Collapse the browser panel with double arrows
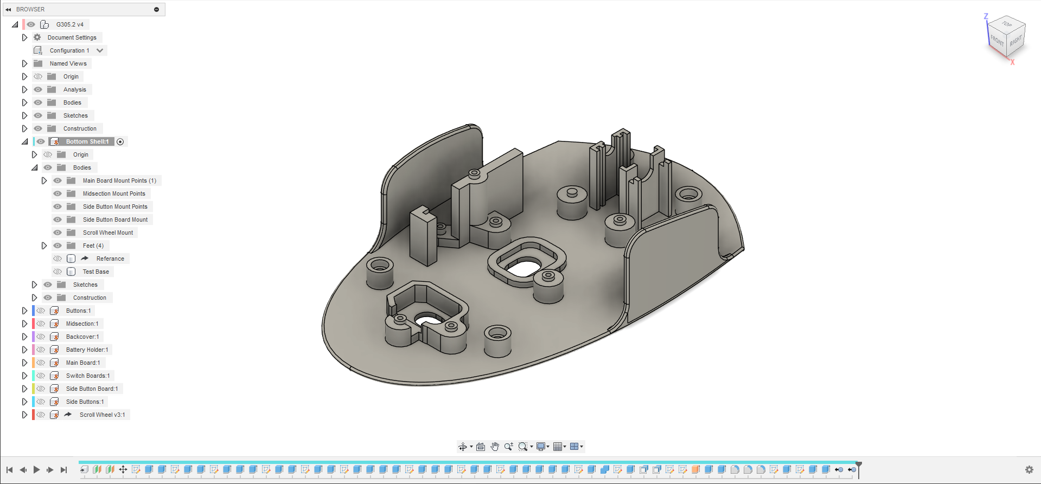This screenshot has height=484, width=1041. click(8, 9)
